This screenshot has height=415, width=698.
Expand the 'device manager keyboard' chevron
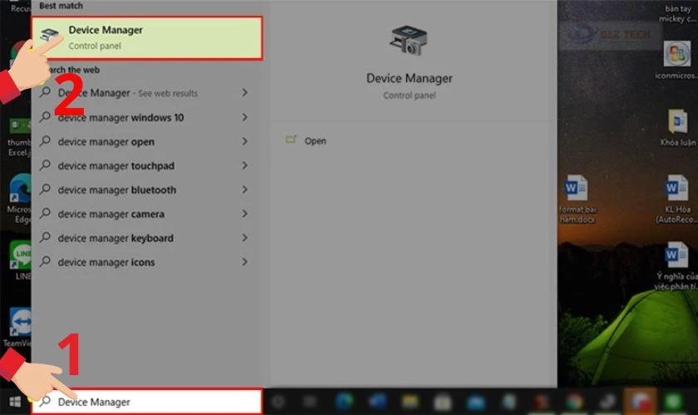pyautogui.click(x=245, y=237)
